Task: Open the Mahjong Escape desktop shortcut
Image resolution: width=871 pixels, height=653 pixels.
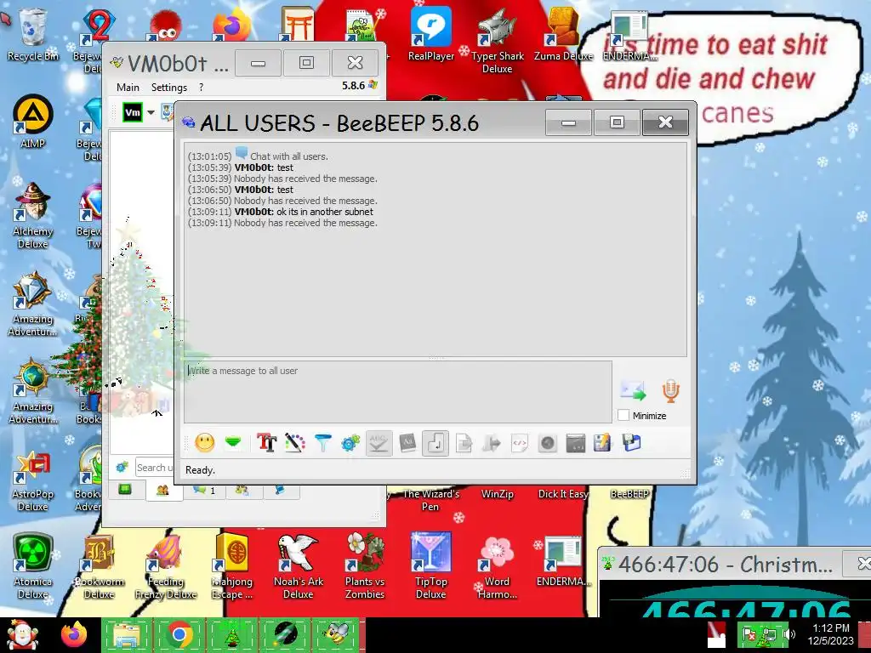Action: click(231, 566)
